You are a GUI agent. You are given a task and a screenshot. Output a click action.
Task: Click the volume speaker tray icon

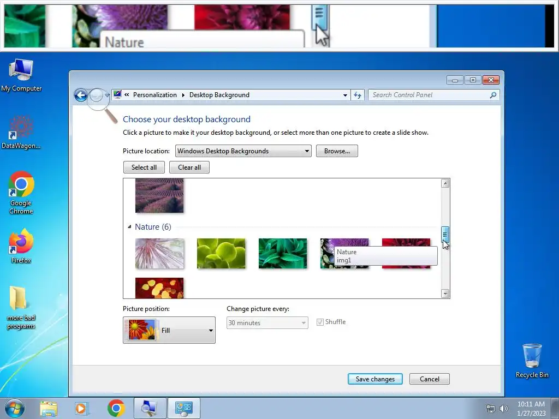pyautogui.click(x=503, y=409)
